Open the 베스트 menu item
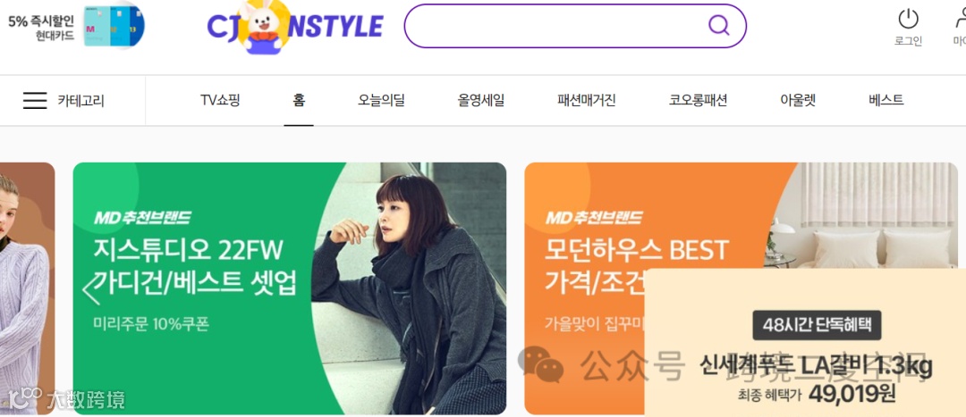 pyautogui.click(x=885, y=101)
